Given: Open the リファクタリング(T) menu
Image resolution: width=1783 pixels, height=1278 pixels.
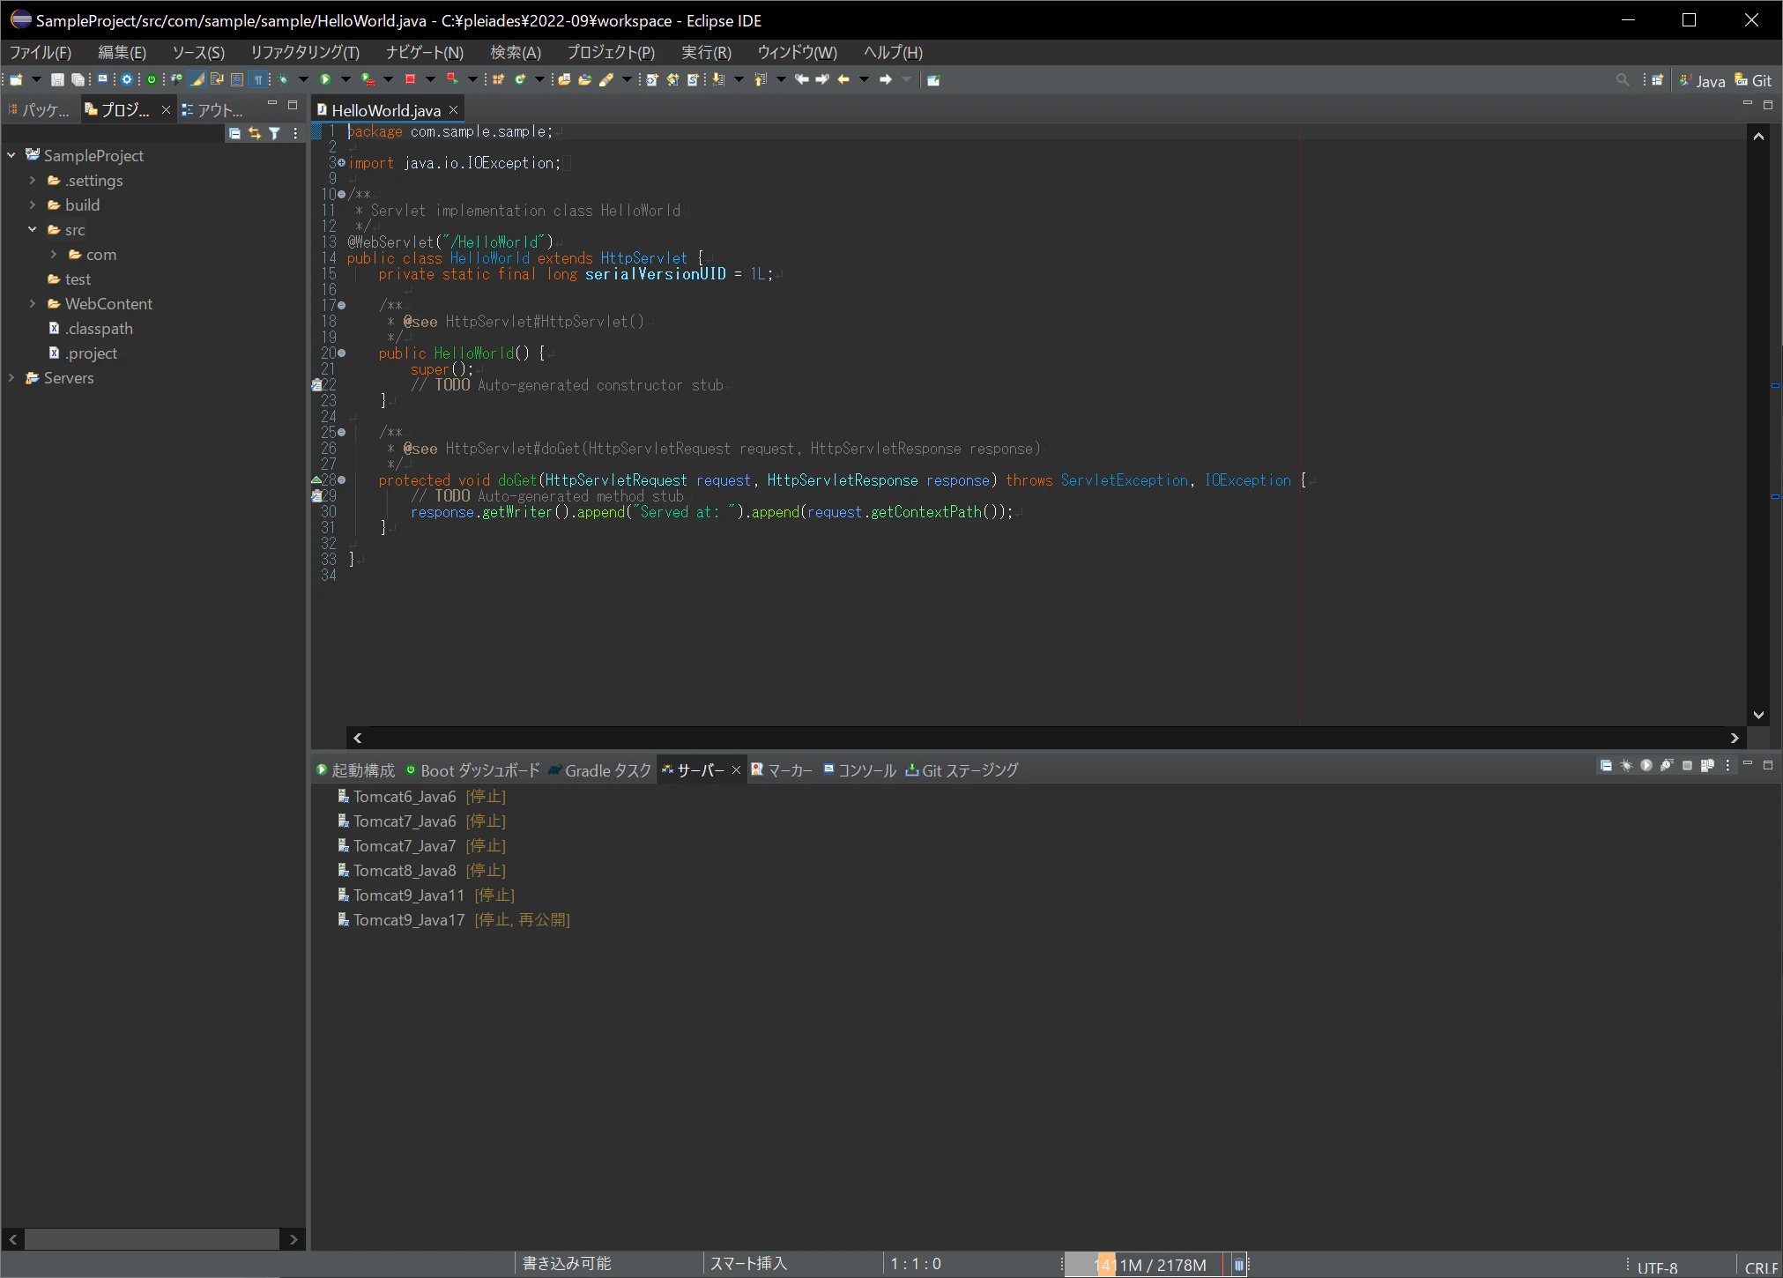Looking at the screenshot, I should point(305,53).
